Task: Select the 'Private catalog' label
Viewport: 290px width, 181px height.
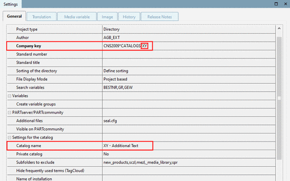Action: (x=29, y=154)
